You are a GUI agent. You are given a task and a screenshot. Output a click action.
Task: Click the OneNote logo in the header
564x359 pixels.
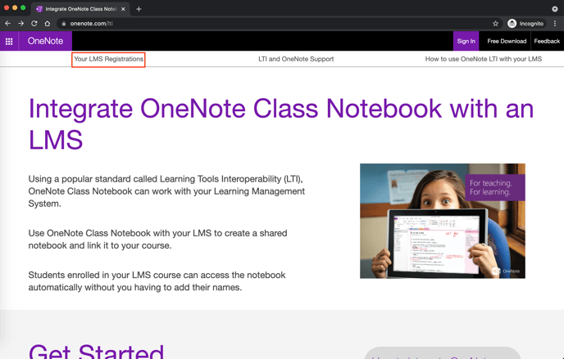45,41
